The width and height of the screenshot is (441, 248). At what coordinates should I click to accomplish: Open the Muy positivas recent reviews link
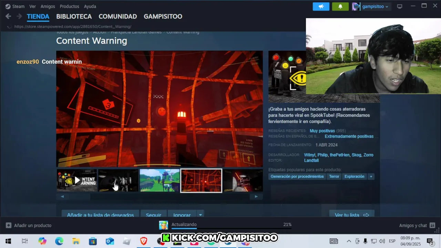click(x=322, y=131)
